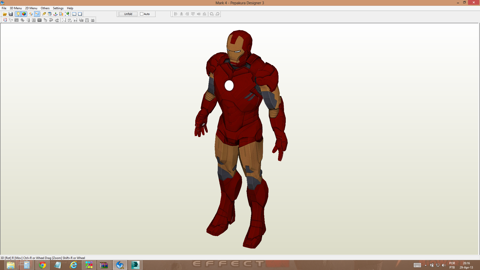Open the Settings menu
The height and width of the screenshot is (270, 480).
(58, 8)
